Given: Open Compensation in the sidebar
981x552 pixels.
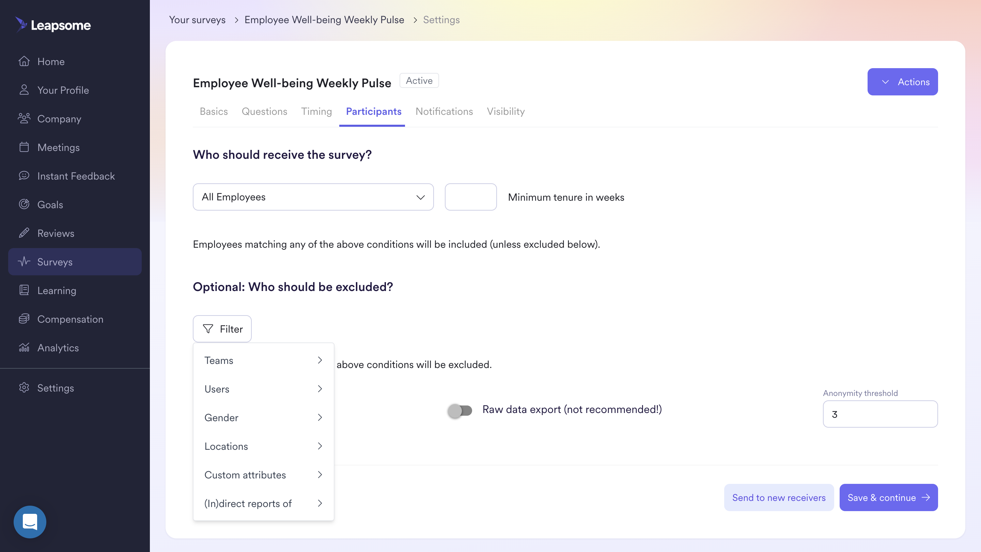Looking at the screenshot, I should (x=75, y=319).
